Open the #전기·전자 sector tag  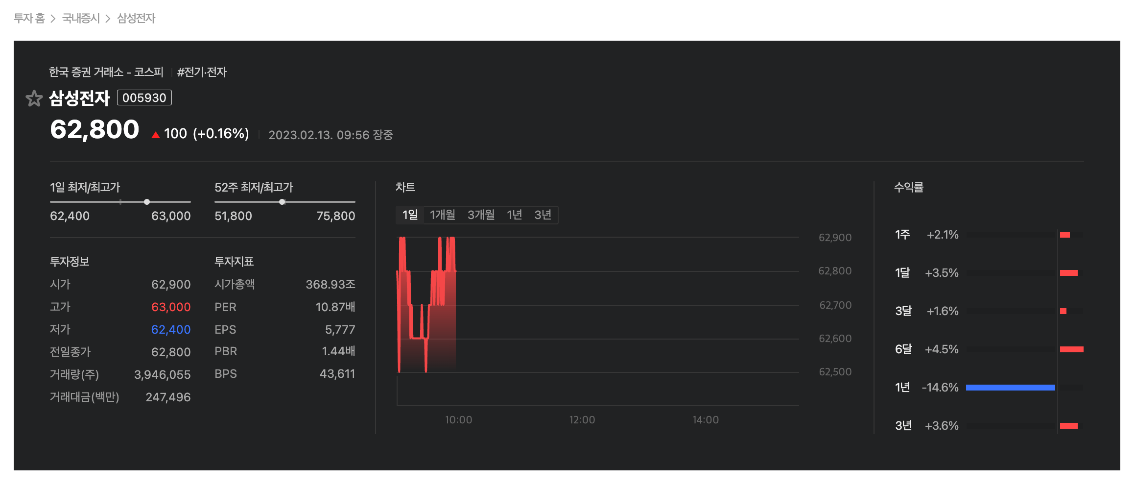[202, 72]
